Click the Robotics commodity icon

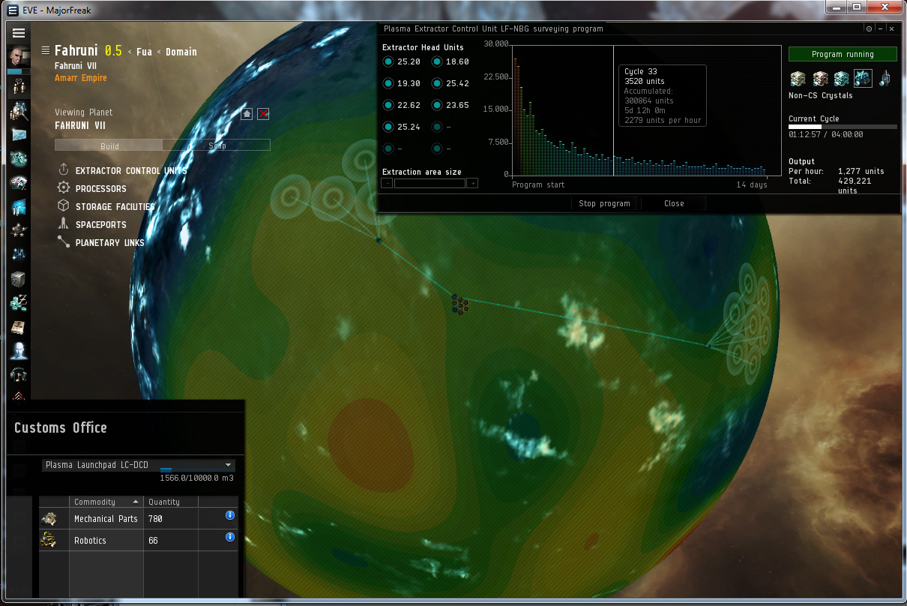49,540
